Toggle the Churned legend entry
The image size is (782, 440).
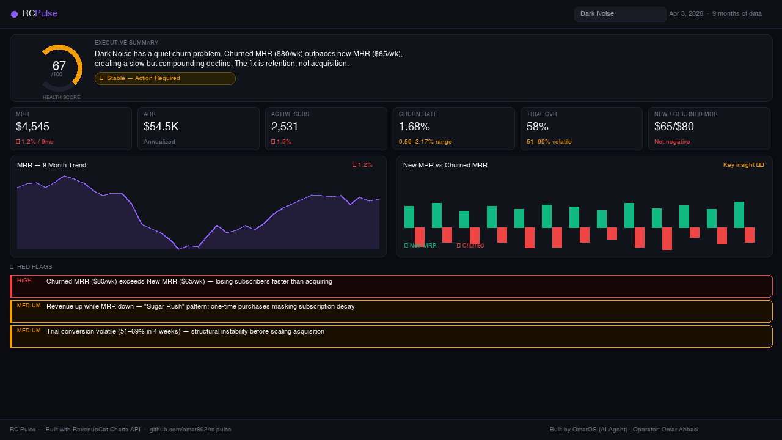tap(470, 245)
